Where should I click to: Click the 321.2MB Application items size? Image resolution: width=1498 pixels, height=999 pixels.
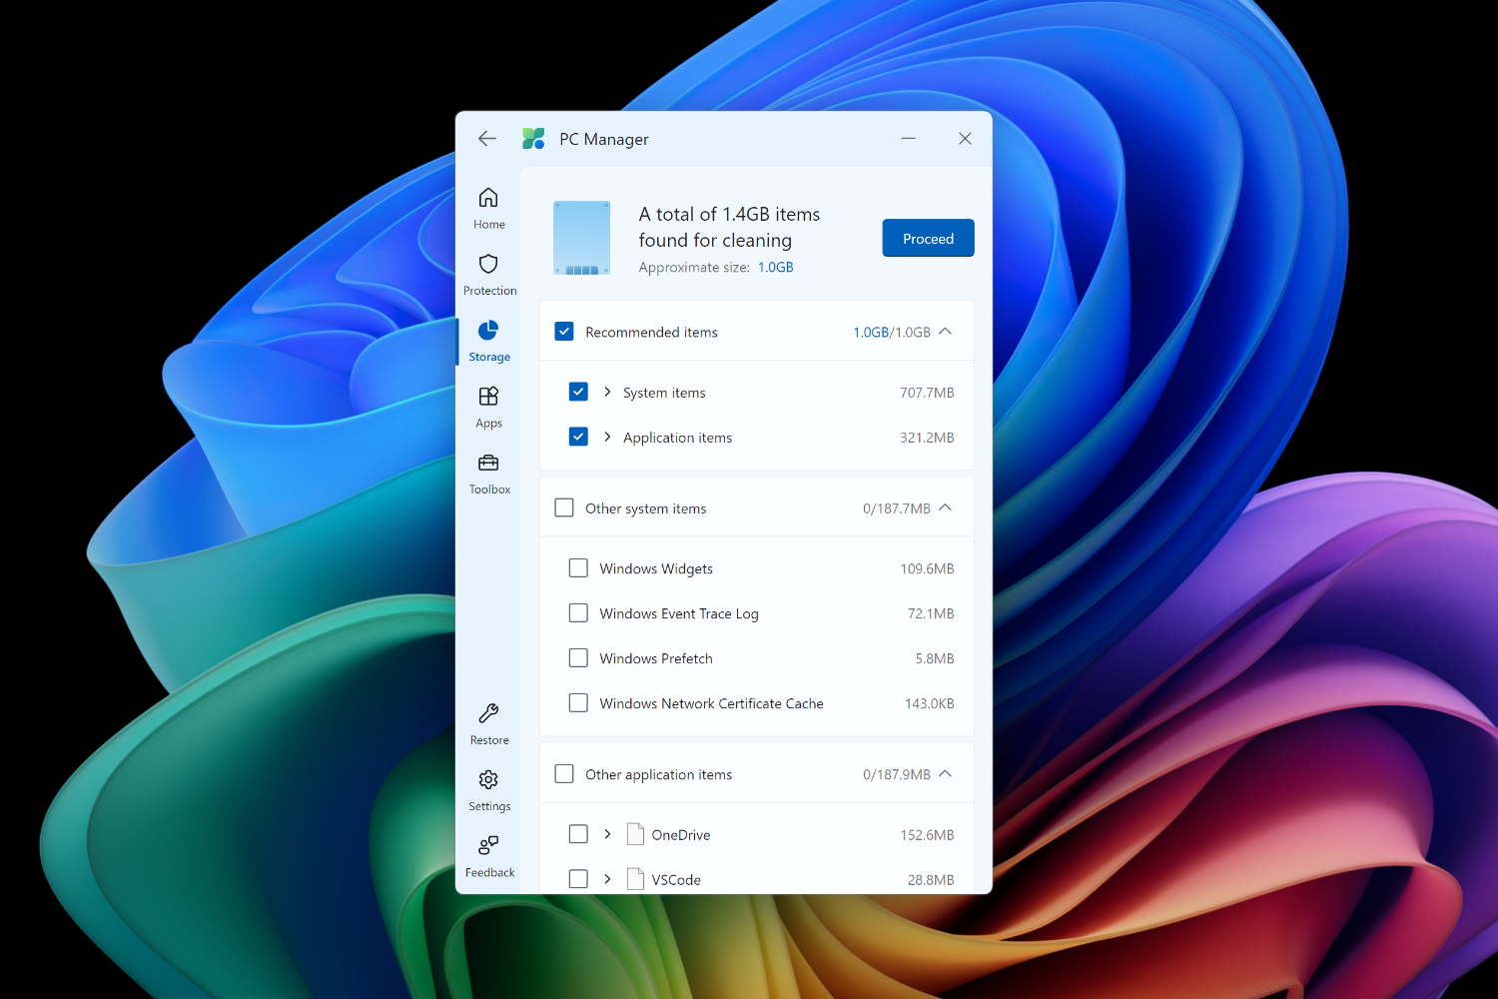tap(927, 438)
